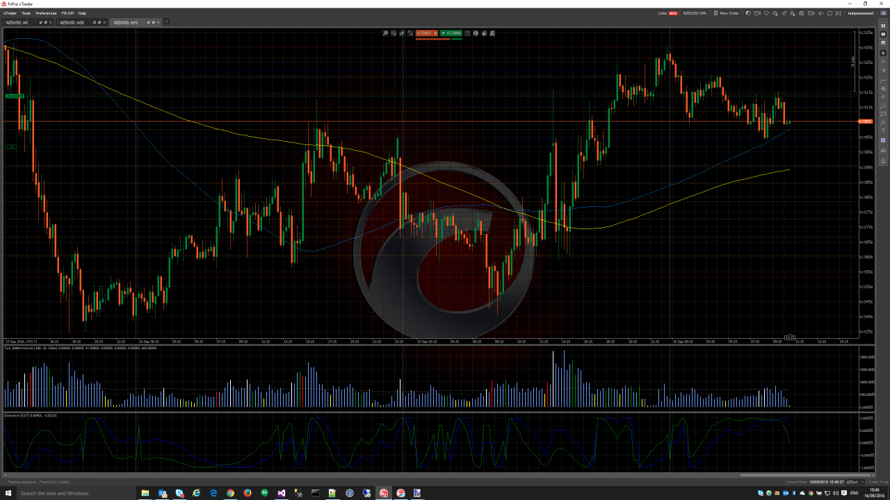
Task: Click the flag language icon
Action: [x=883, y=13]
